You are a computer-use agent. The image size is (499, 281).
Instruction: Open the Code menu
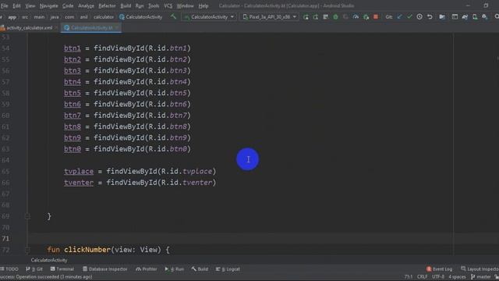point(68,5)
